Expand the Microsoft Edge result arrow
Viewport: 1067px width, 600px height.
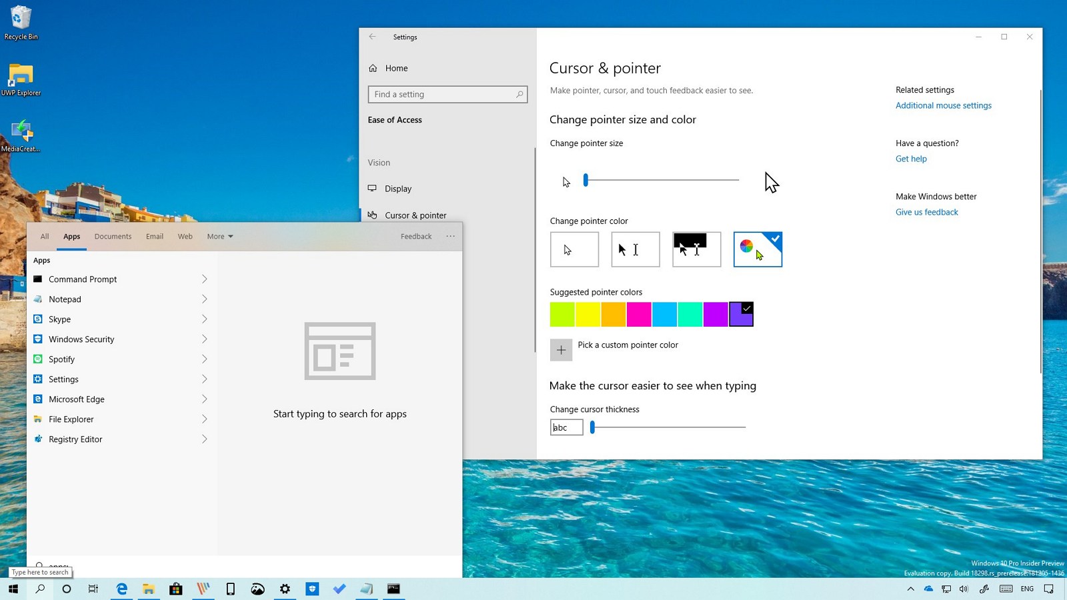[205, 399]
